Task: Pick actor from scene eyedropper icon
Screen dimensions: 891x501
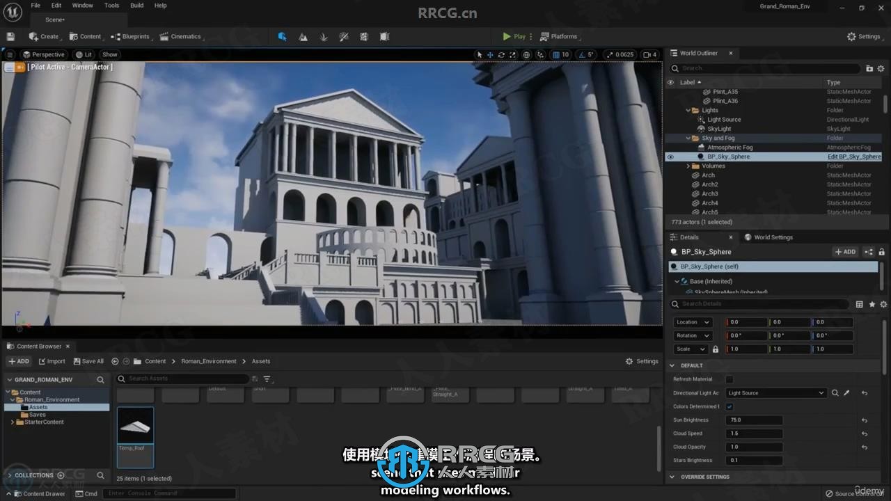Action: pos(846,393)
